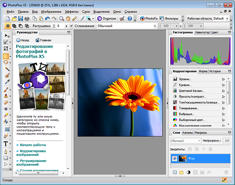Viewport: 235px width, 185px height.
Task: Open the Слои menu
Action: click(x=86, y=11)
